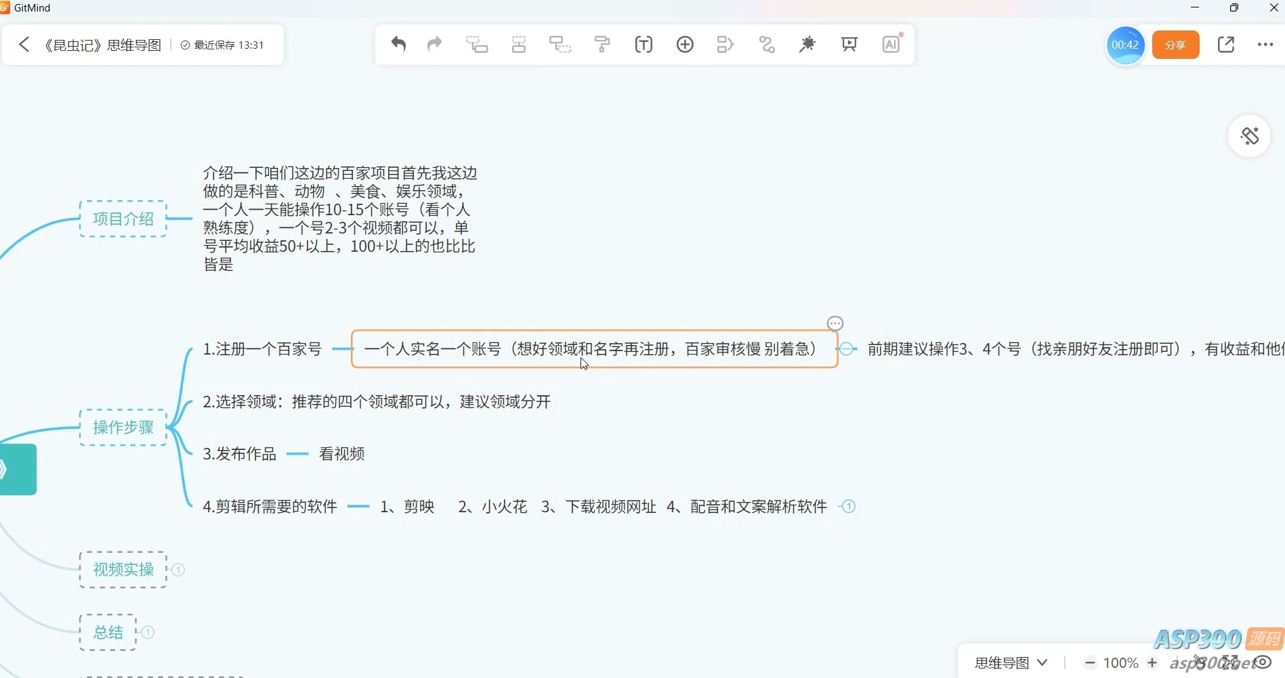Open the three-dot more options menu
The width and height of the screenshot is (1285, 678).
1265,45
